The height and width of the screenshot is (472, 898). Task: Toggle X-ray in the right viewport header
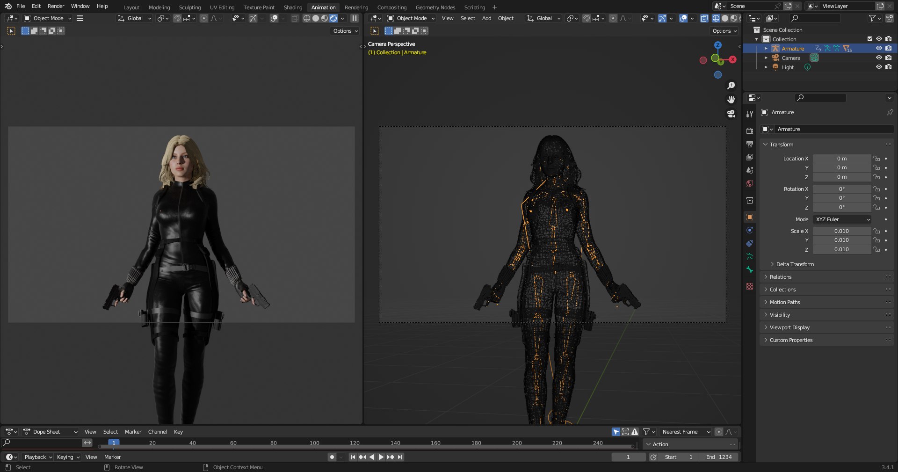[x=704, y=18]
